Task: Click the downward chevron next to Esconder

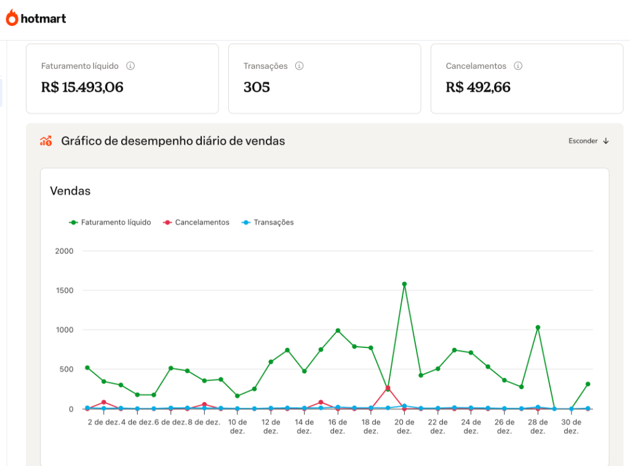Action: 606,141
